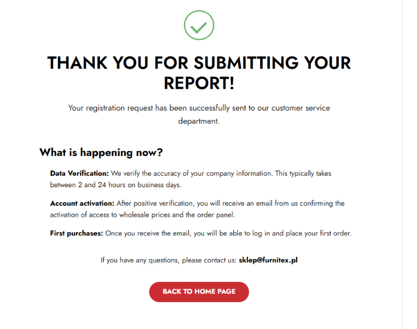Click the word "REPORT!" in the heading

[199, 83]
